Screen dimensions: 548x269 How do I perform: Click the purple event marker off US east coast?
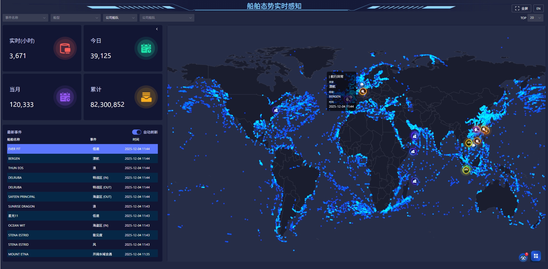pyautogui.click(x=276, y=110)
